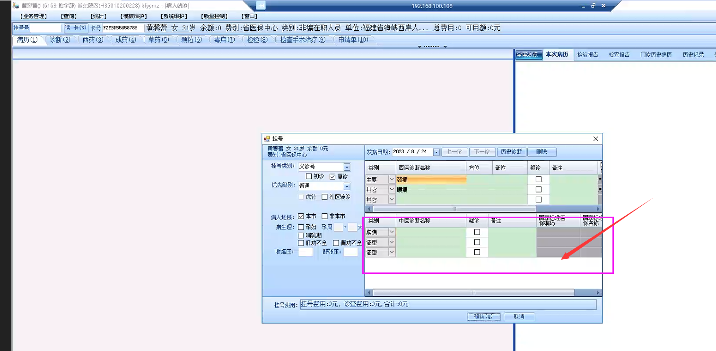The height and width of the screenshot is (351, 716).
Task: Open the 检验(8) tab
Action: point(257,40)
